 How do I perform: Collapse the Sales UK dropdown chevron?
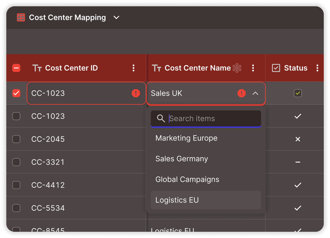coord(255,93)
